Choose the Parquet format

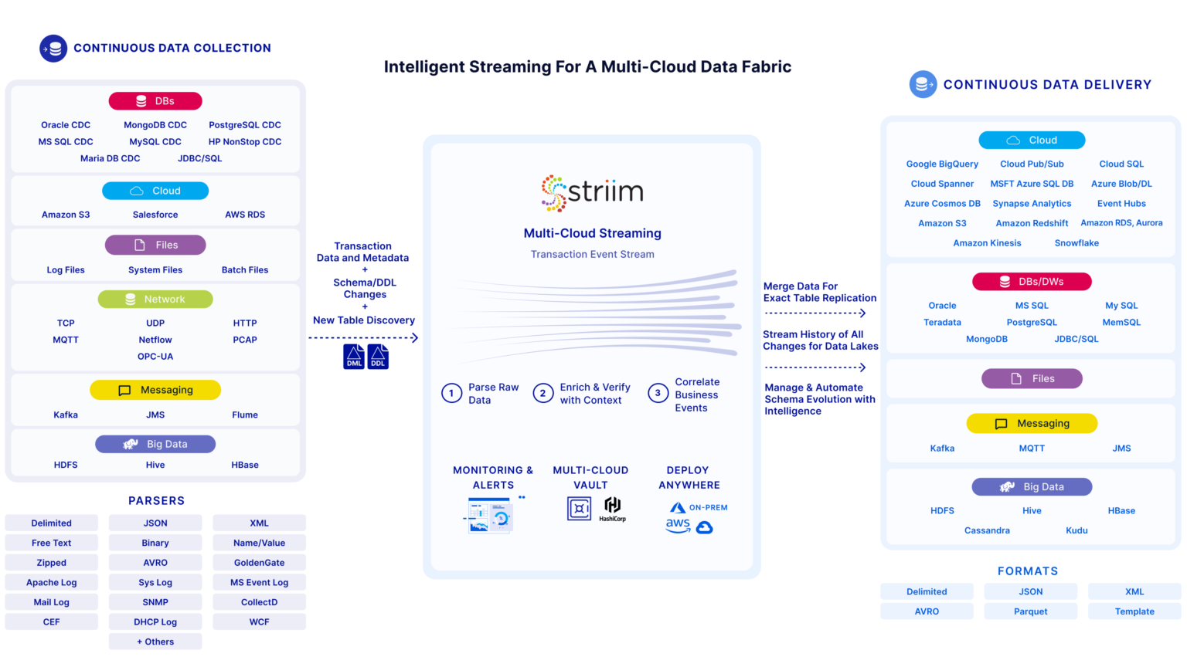coord(1031,611)
